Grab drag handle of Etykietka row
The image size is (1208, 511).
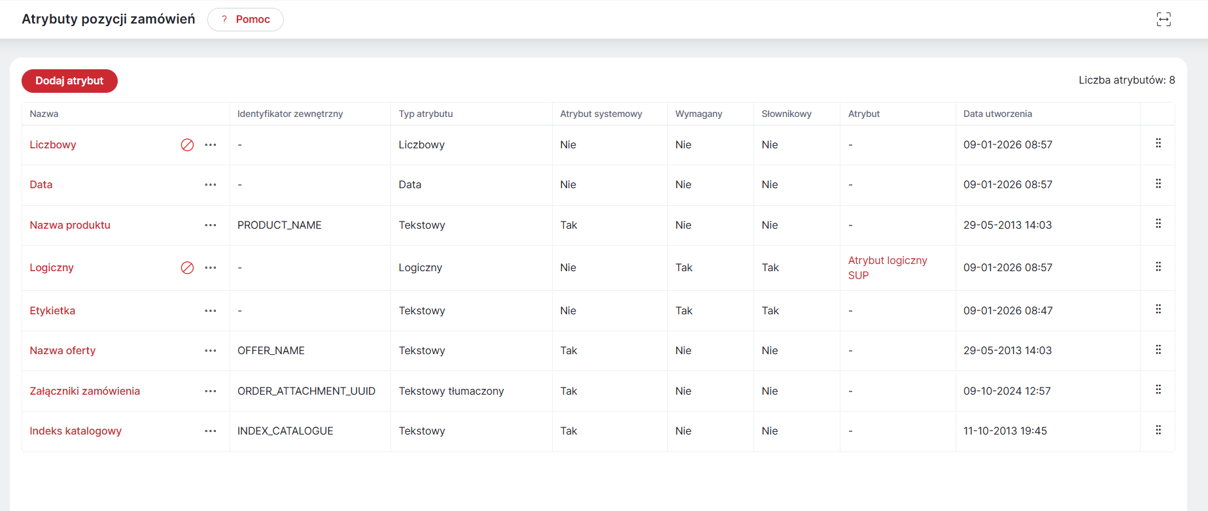(x=1158, y=309)
